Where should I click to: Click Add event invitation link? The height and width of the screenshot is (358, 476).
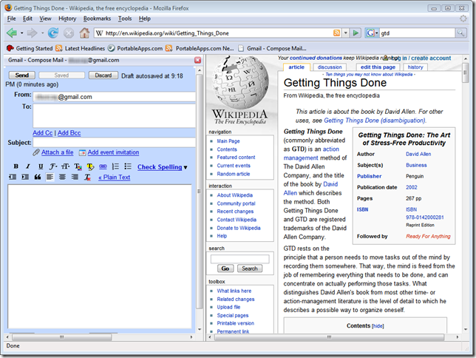coord(113,152)
